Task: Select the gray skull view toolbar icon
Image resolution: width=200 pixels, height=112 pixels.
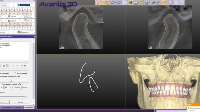Action: 147,3
